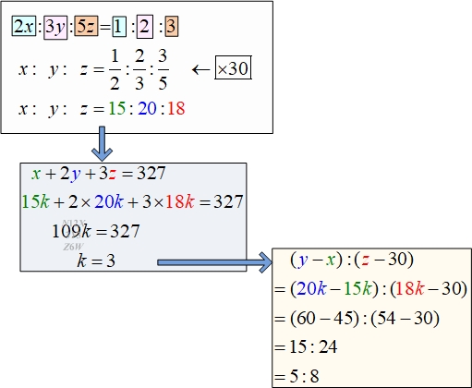Select the equation x + 2y + 3z = 327
The image size is (472, 388).
coord(99,175)
